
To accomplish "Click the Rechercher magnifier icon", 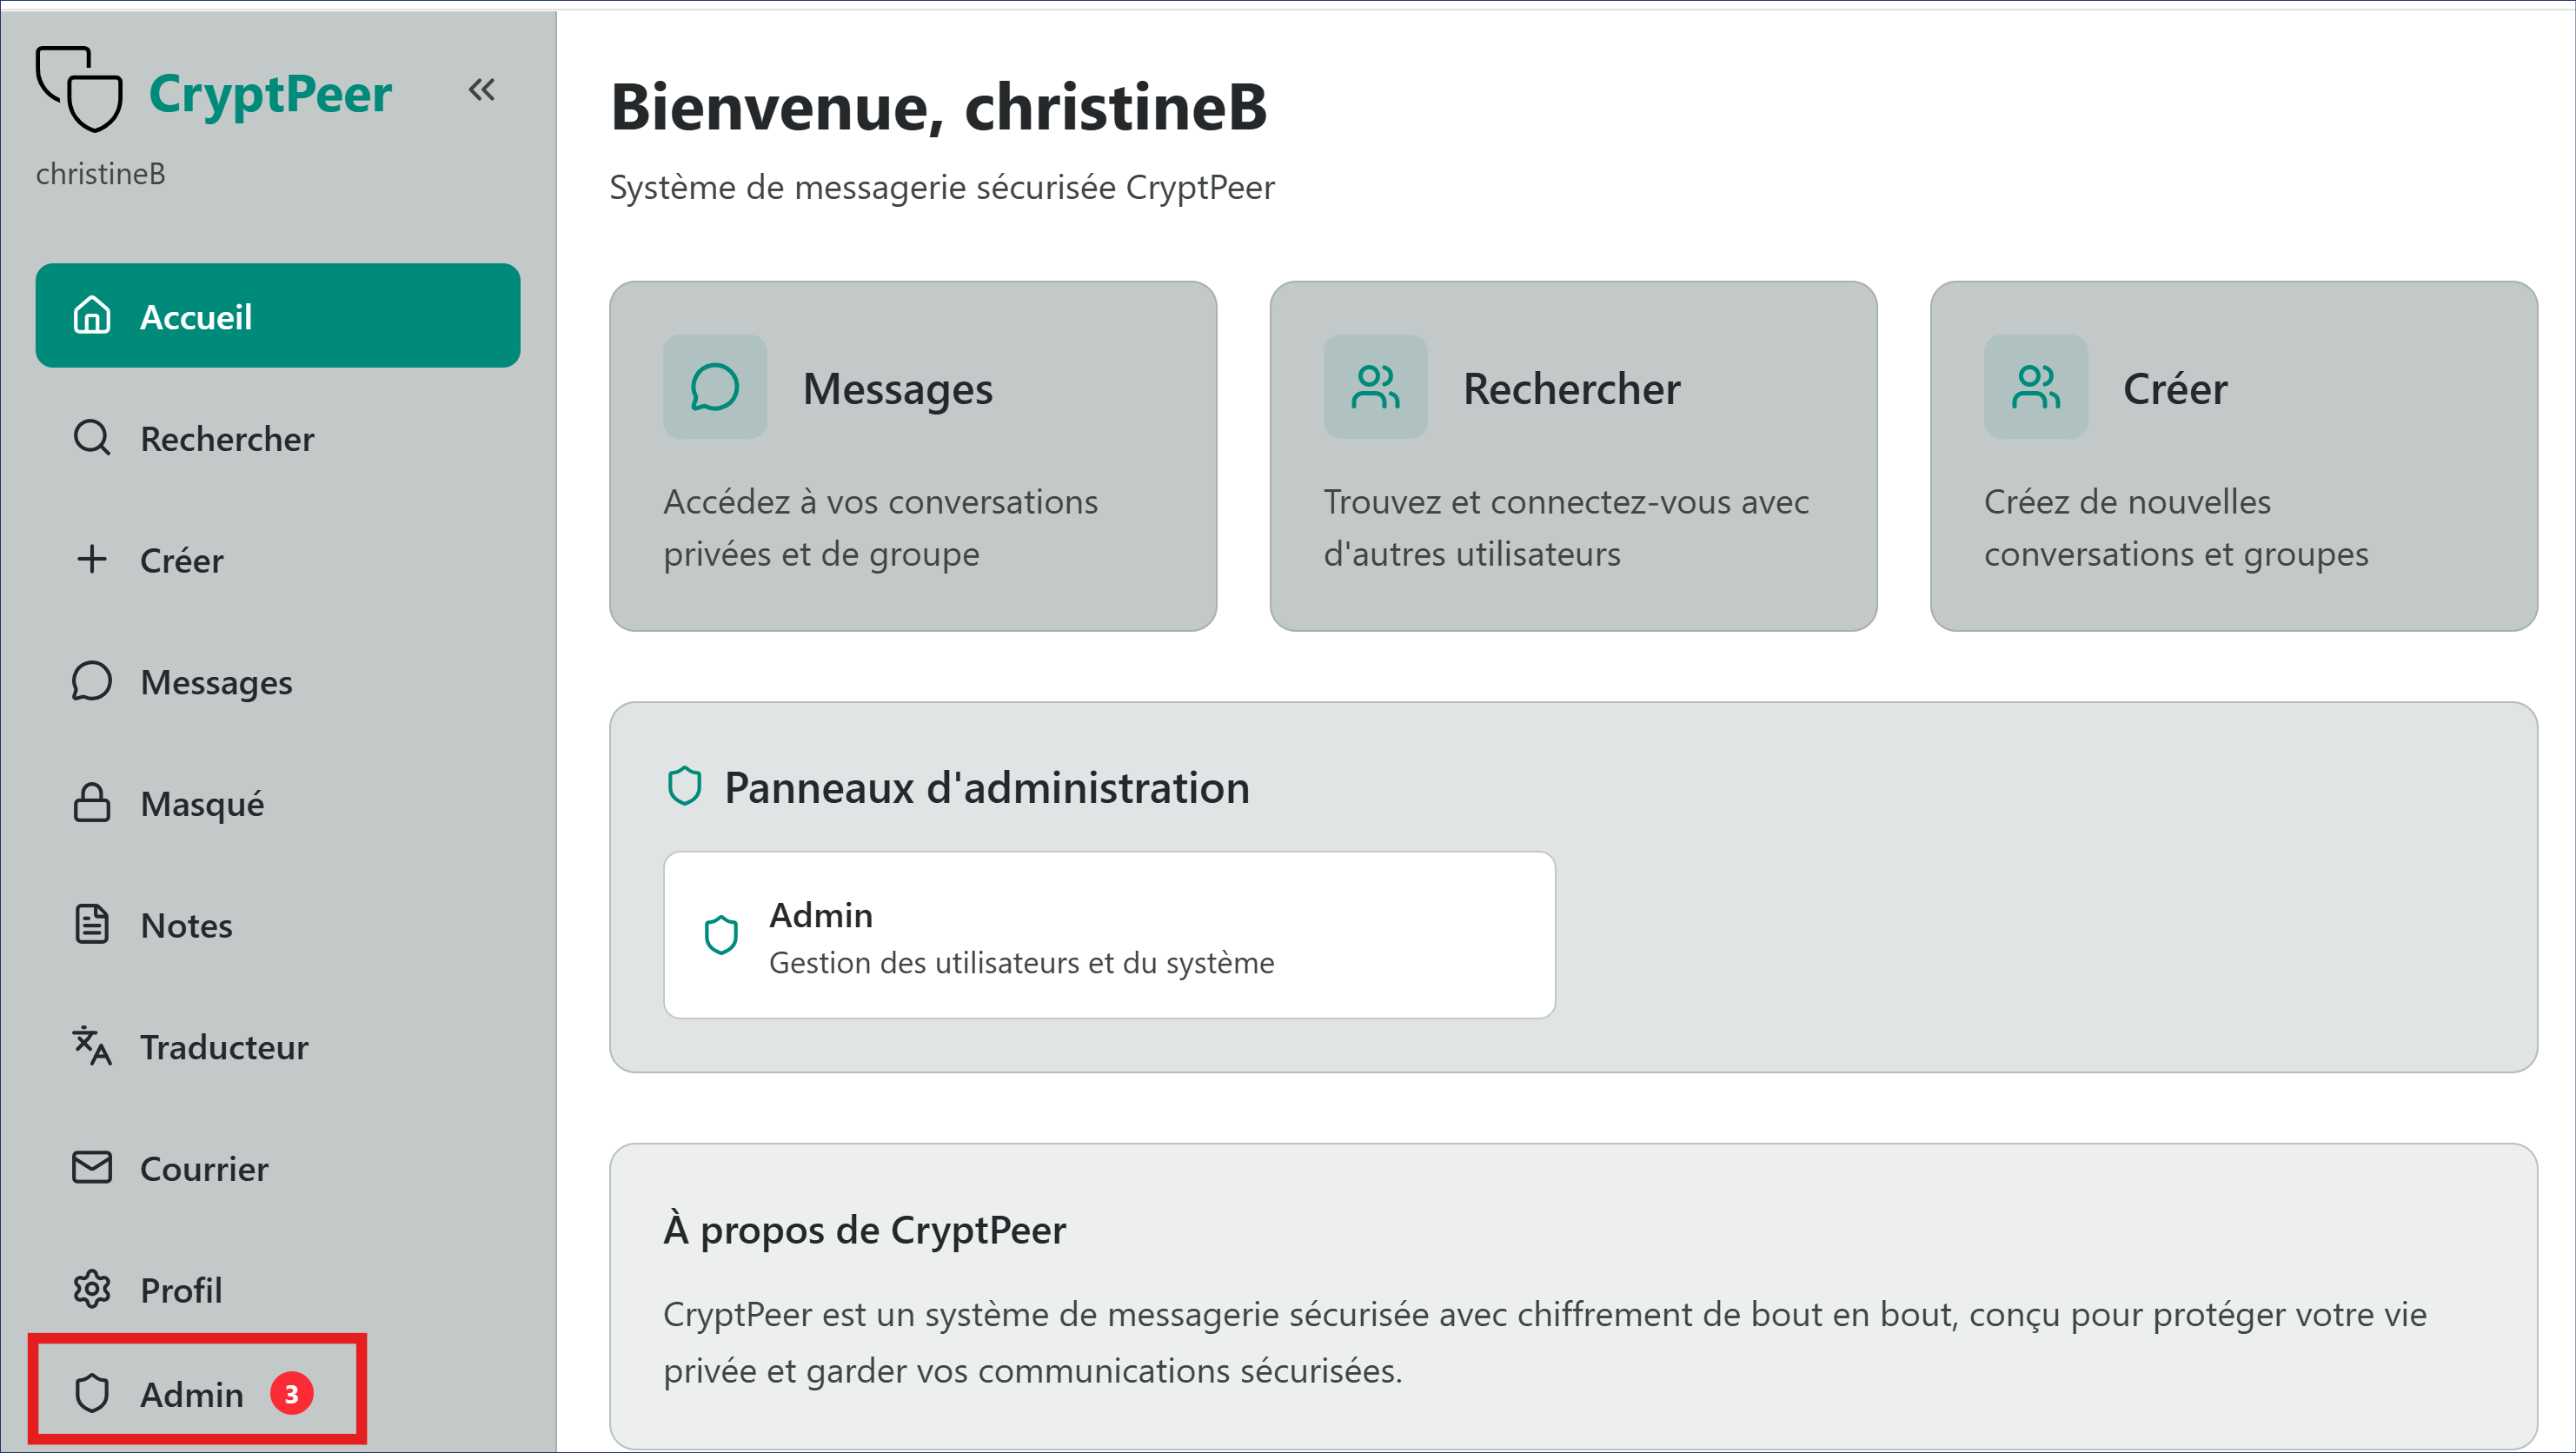I will (92, 438).
